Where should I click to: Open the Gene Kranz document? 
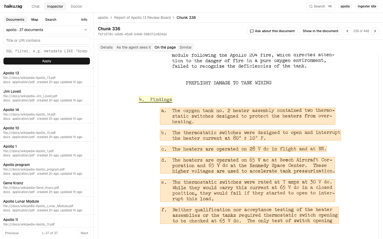tap(47, 187)
